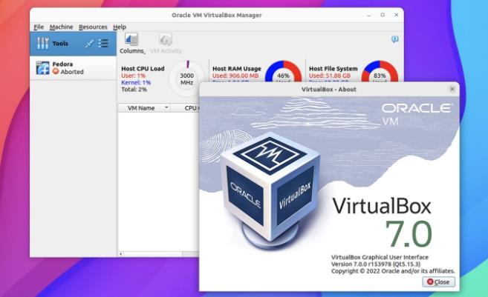Open the Tools list menu icon
This screenshot has height=297, width=488.
click(x=103, y=44)
